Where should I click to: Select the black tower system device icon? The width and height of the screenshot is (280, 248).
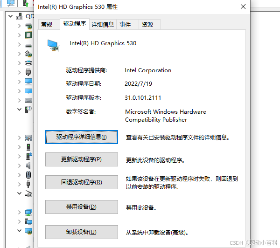(x=28, y=147)
